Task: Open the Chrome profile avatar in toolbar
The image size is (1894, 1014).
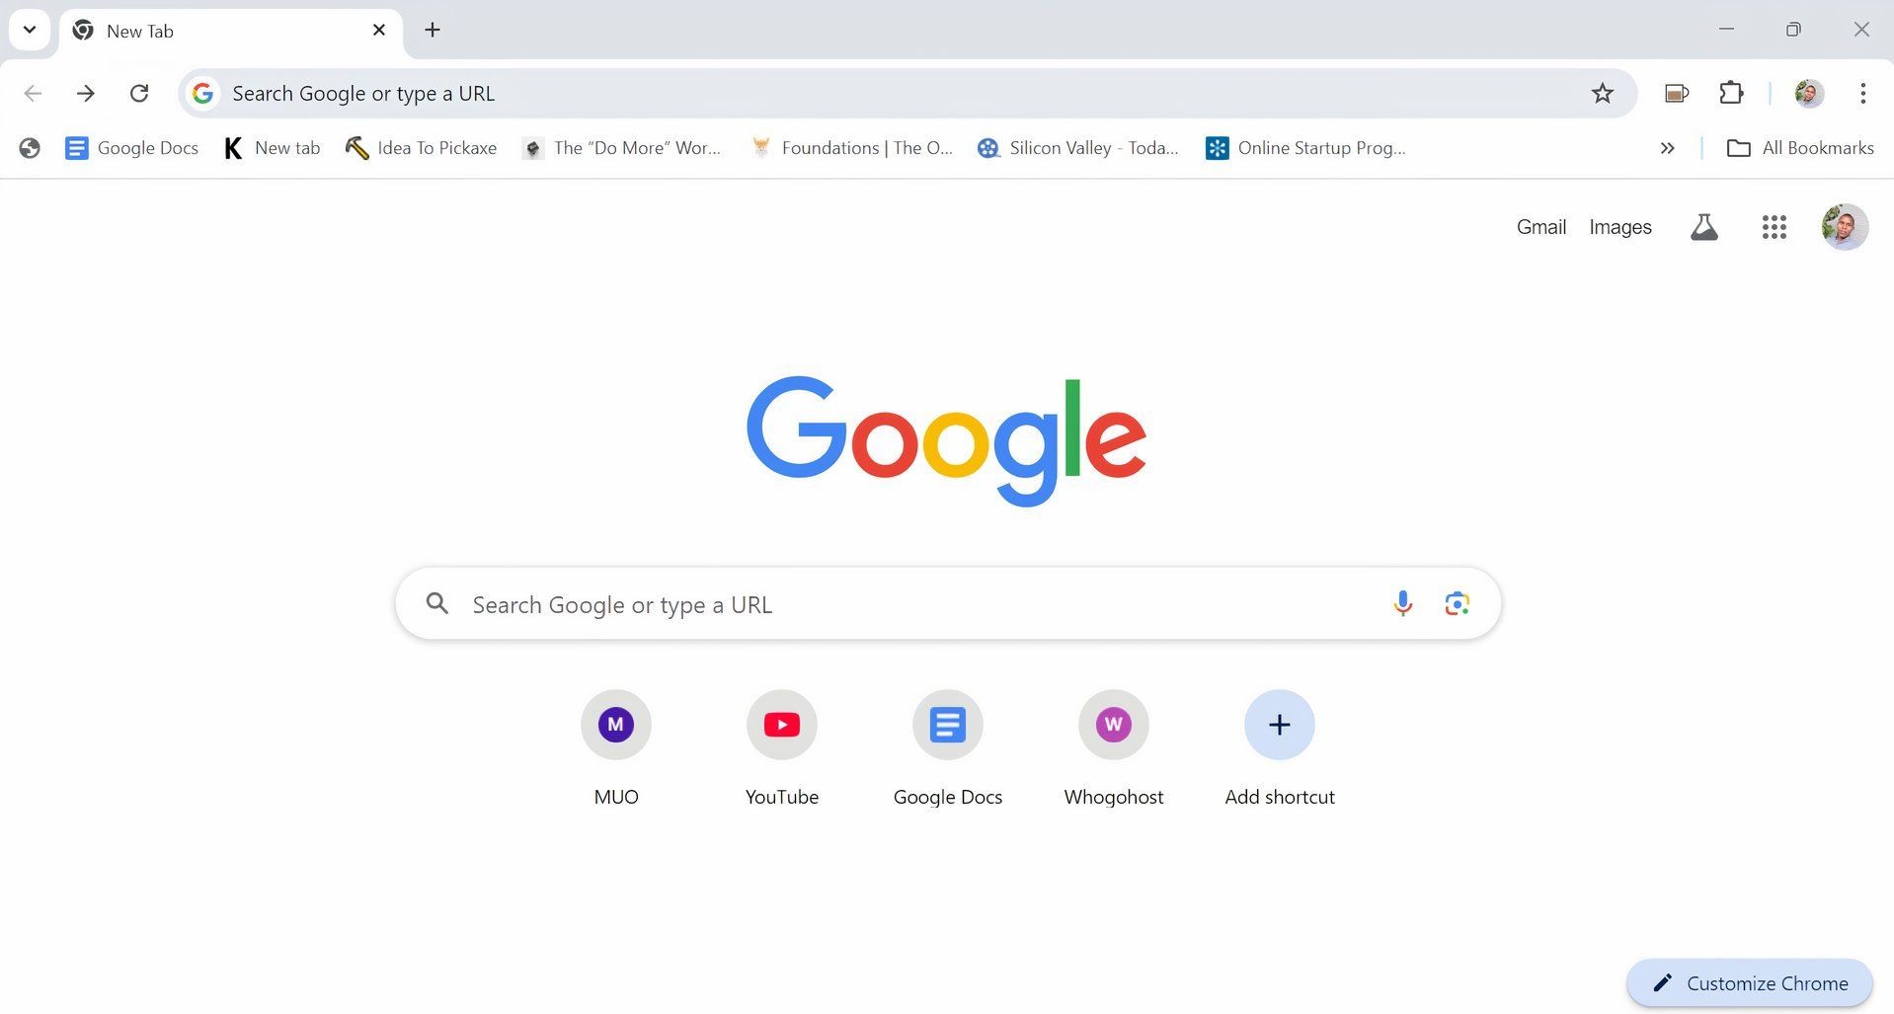Action: 1808,94
